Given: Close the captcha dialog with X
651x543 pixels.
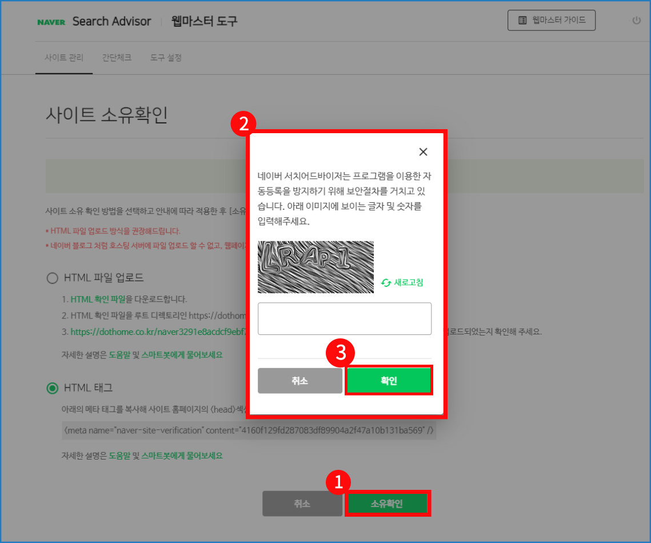Looking at the screenshot, I should (423, 152).
